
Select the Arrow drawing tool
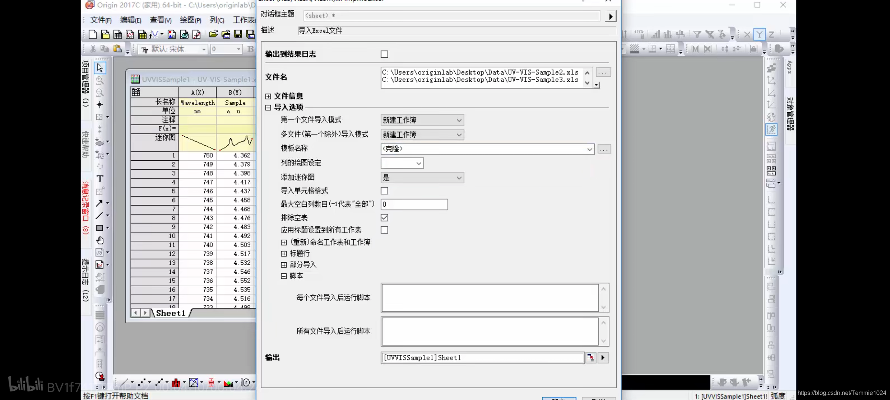(x=99, y=203)
